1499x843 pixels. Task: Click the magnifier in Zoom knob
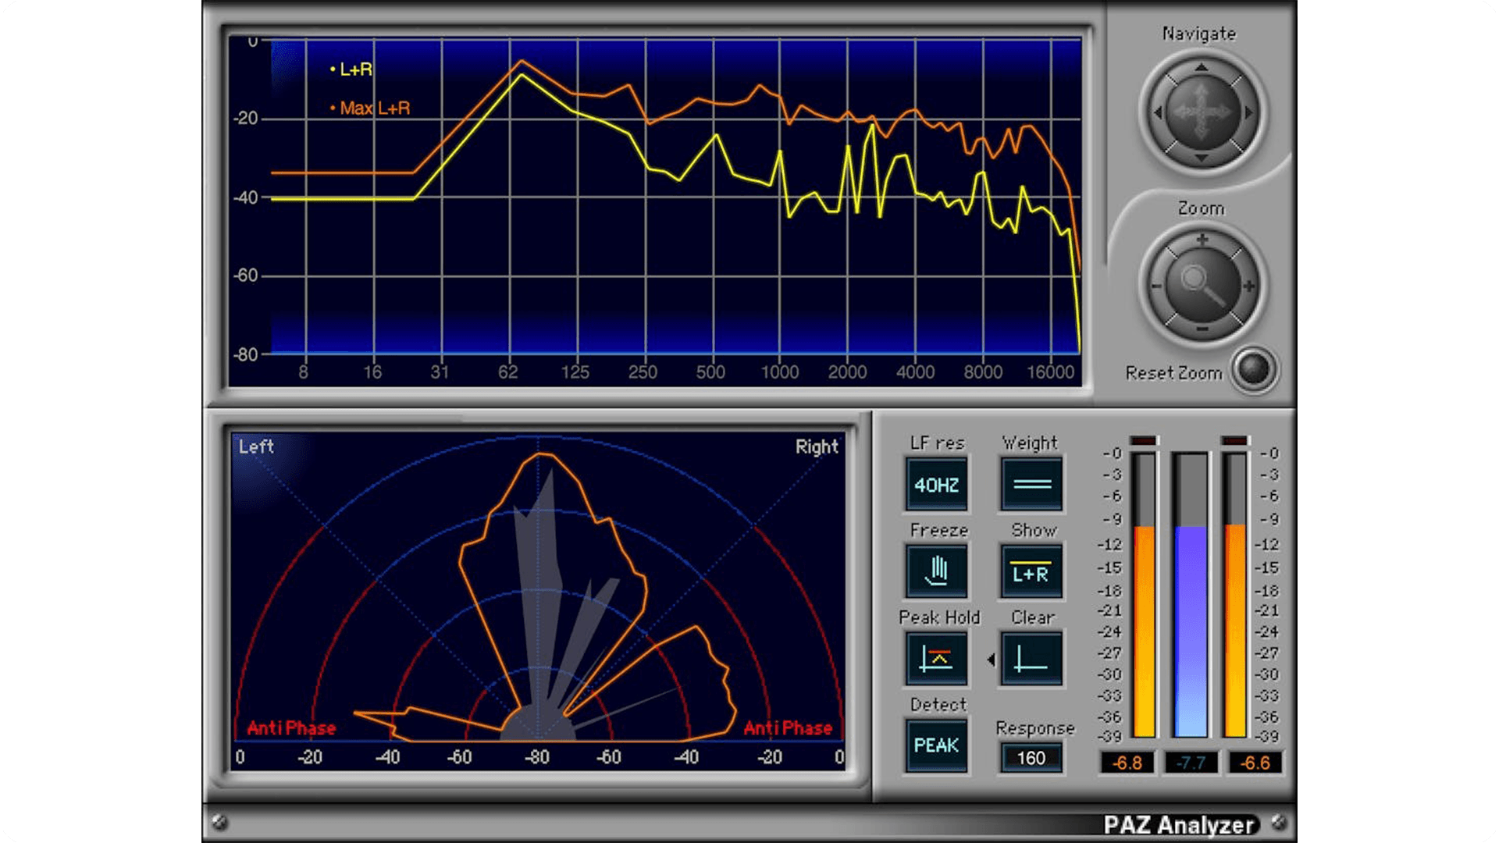click(1202, 286)
